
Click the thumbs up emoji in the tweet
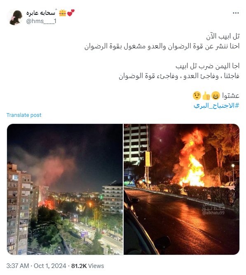click(206, 96)
